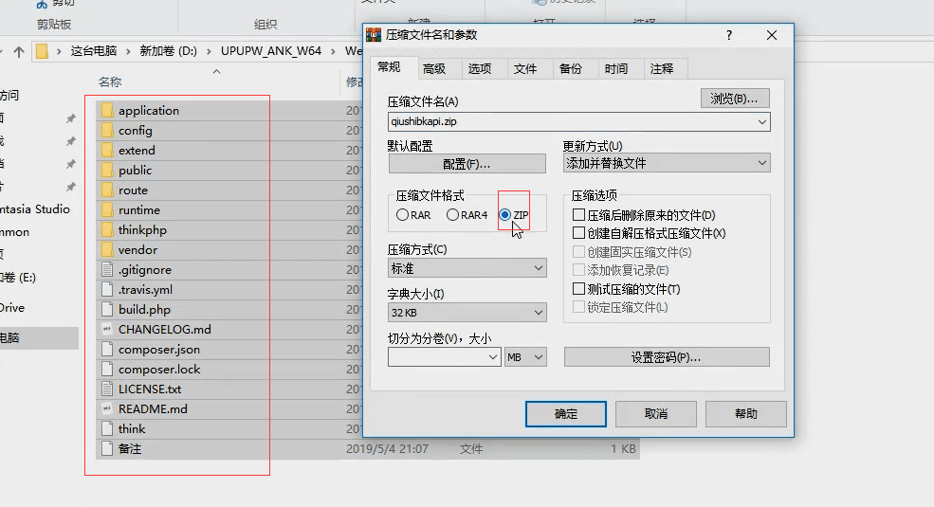Click the WinRAR icon in dialog title bar
The image size is (934, 507).
(374, 35)
